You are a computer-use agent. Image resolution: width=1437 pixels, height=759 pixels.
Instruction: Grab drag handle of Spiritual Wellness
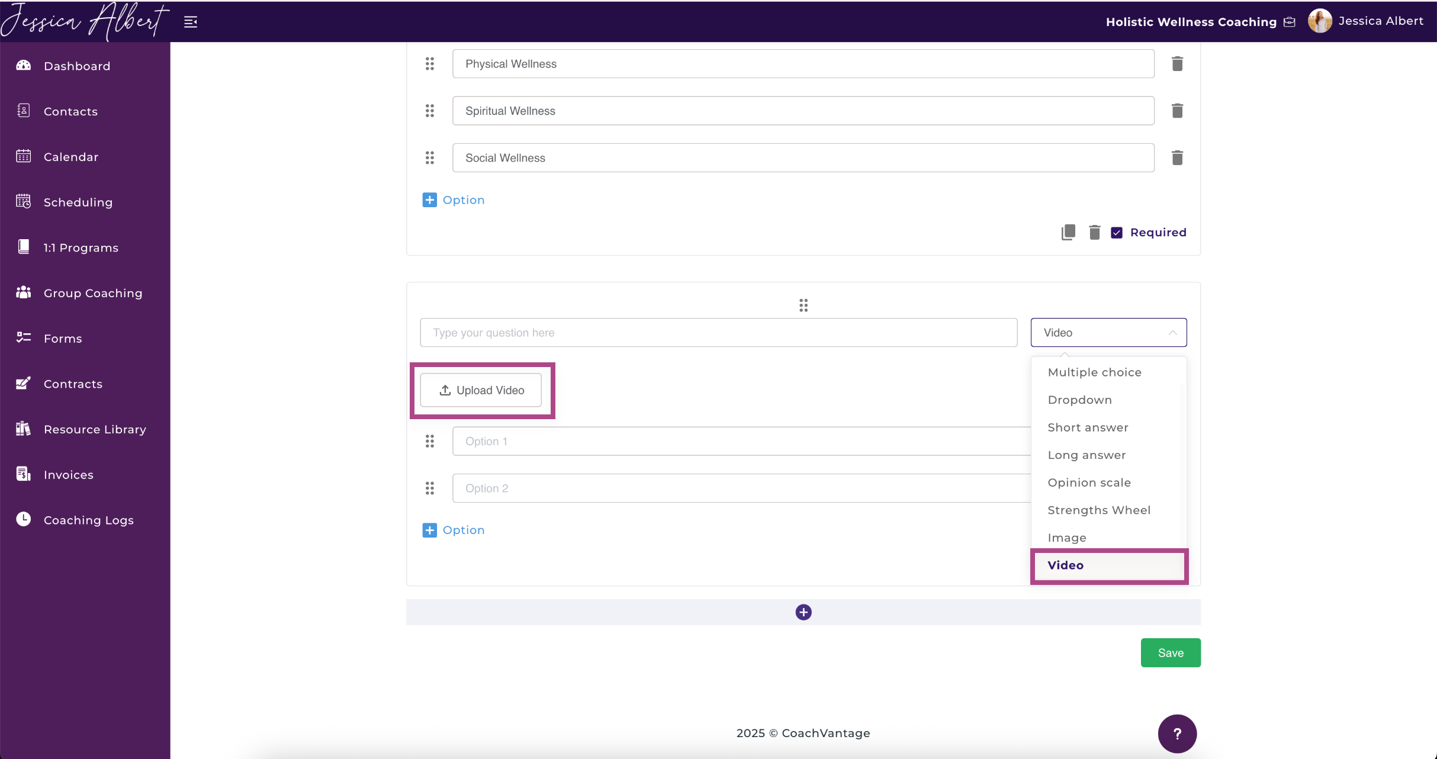(430, 111)
